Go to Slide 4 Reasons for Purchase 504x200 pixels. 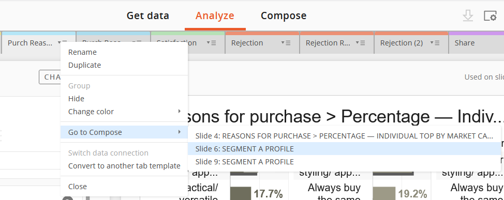point(344,136)
